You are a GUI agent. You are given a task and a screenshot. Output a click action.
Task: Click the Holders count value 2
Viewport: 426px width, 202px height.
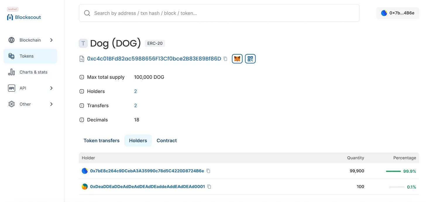point(135,91)
